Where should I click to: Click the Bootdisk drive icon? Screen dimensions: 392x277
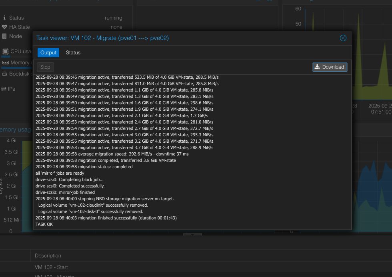coord(5,74)
